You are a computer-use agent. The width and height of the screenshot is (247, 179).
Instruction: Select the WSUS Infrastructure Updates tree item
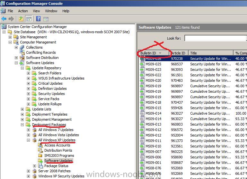click(61, 78)
